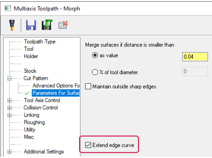Viewport: 212px width, 158px height.
Task: Click the load parameters green arrow icon
Action: pos(47,25)
